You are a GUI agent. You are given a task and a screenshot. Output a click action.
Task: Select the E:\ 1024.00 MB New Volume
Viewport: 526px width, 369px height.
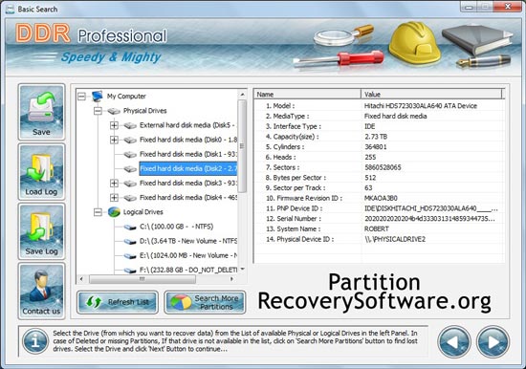[188, 255]
